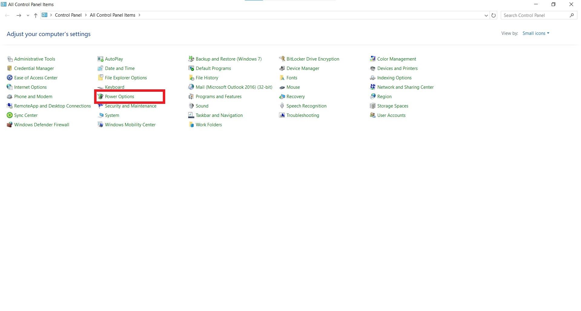Open the Troubleshooting link
This screenshot has height=311, width=581.
click(303, 115)
